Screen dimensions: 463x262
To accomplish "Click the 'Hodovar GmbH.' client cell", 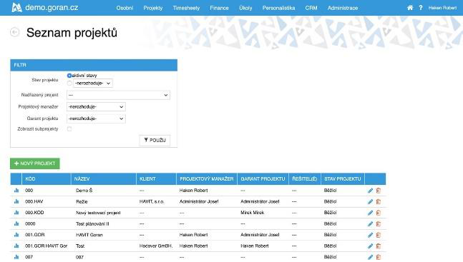I will pos(156,246).
